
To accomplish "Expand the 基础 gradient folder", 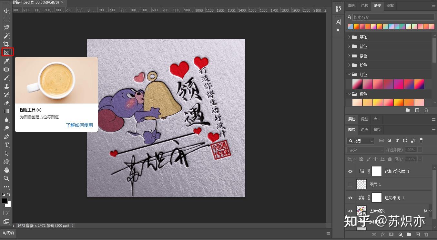I will pos(349,37).
